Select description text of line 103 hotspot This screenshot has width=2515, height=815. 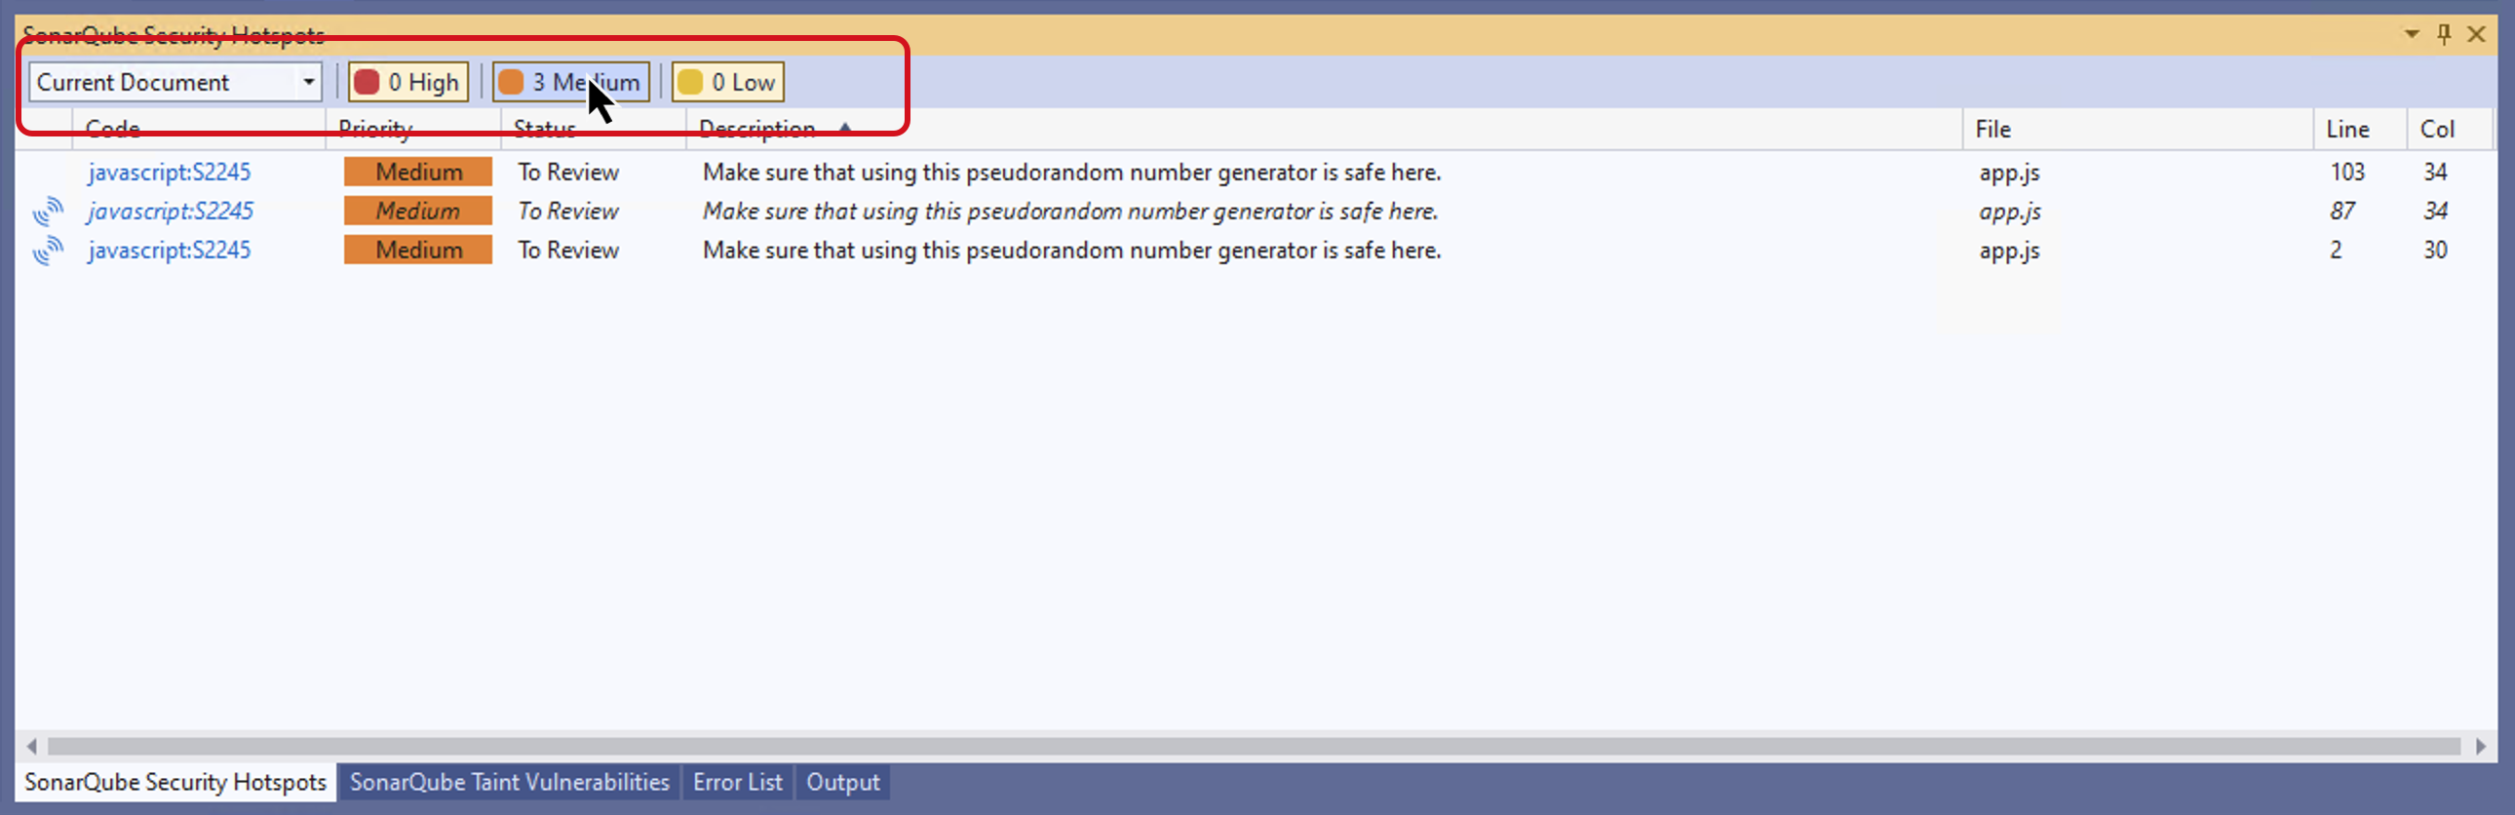(x=1072, y=172)
